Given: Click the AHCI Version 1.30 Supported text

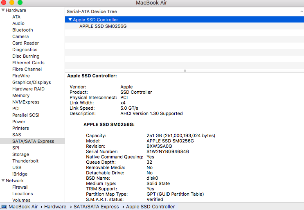Looking at the screenshot, I should point(151,113).
